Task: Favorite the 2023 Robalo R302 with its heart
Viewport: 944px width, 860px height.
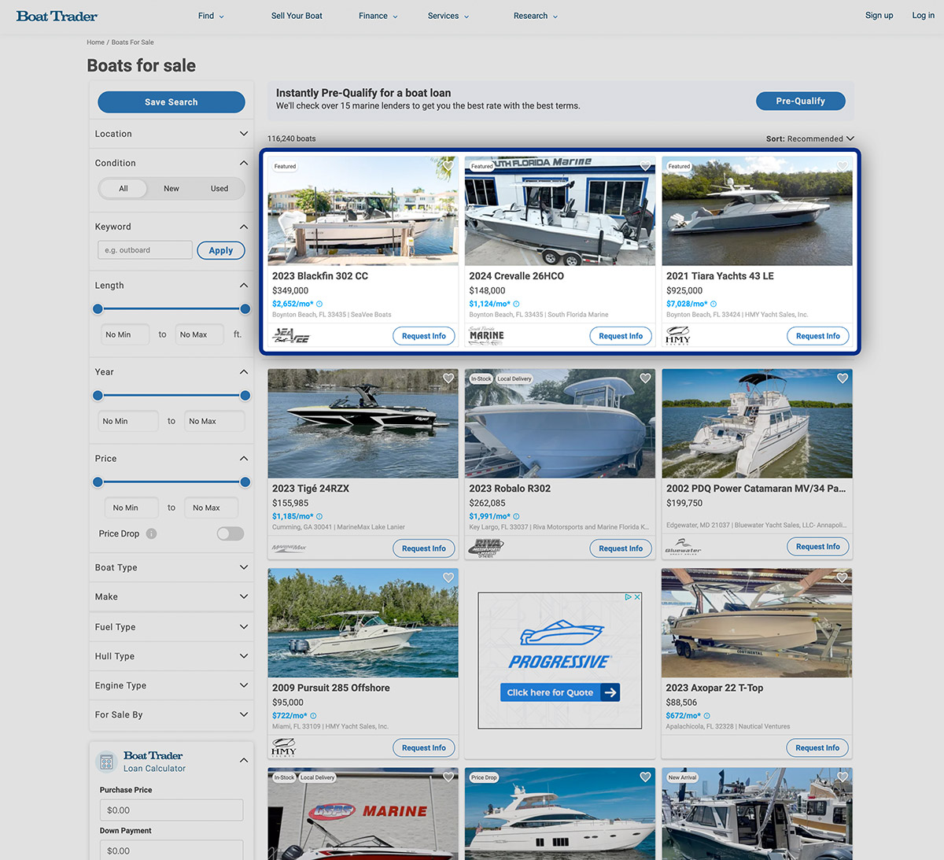Action: pos(645,378)
